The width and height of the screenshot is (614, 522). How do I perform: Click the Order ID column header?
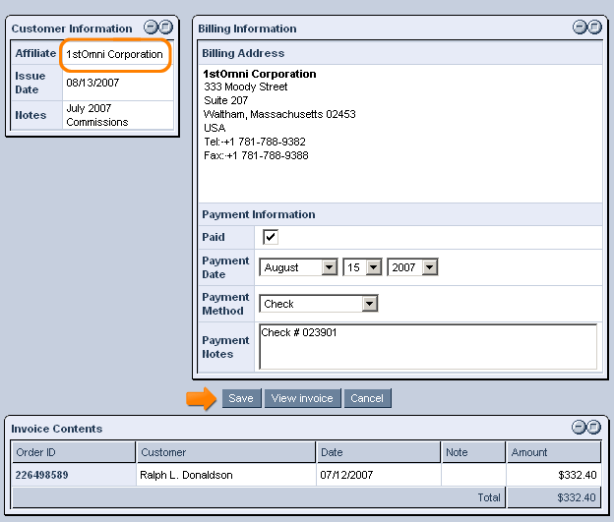[74, 452]
